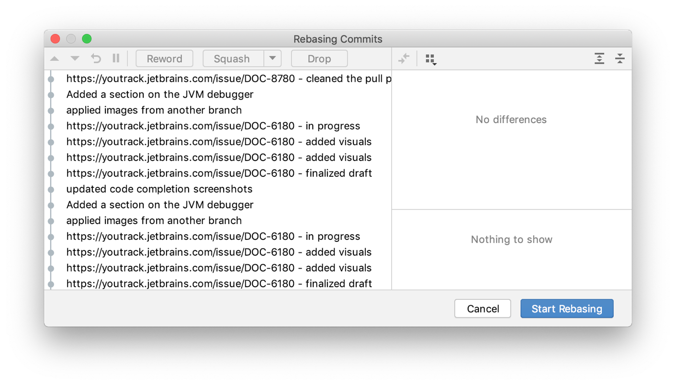Drop the selected commit
The image size is (676, 385).
[319, 58]
